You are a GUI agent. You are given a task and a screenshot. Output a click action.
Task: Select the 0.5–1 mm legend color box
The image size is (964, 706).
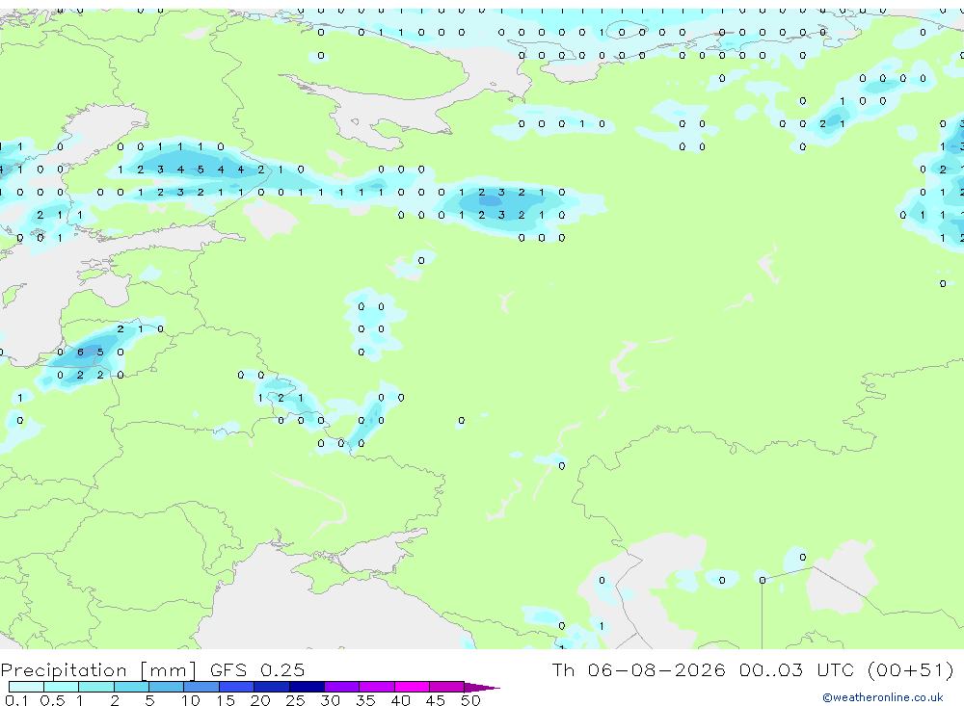pyautogui.click(x=62, y=687)
